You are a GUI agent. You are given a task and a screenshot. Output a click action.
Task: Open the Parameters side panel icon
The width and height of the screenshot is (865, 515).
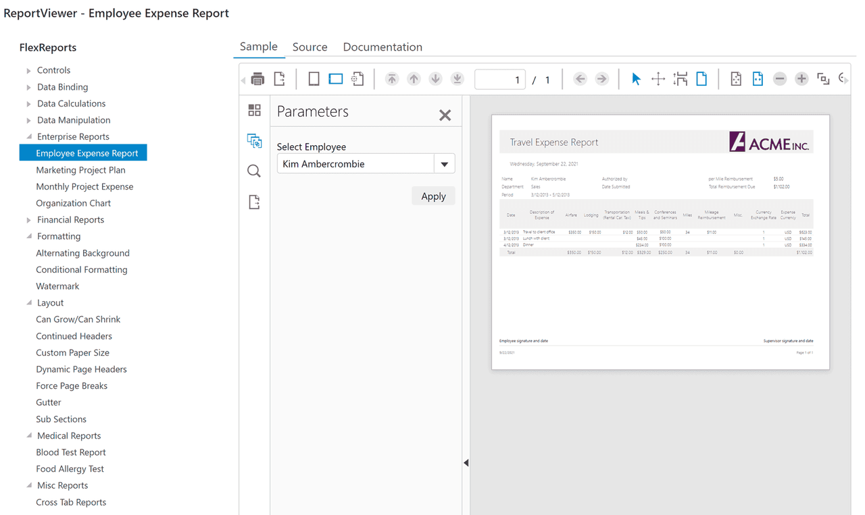254,140
